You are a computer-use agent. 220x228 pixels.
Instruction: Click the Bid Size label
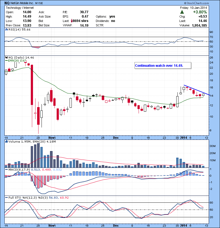pos(44,25)
